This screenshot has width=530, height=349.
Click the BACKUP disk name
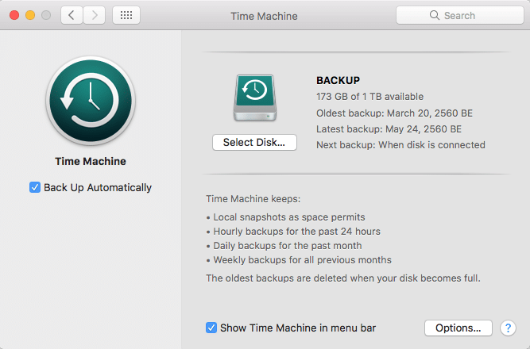click(x=338, y=80)
